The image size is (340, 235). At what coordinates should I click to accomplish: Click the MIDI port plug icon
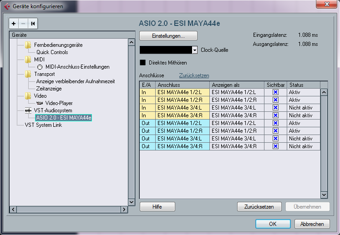click(x=40, y=67)
